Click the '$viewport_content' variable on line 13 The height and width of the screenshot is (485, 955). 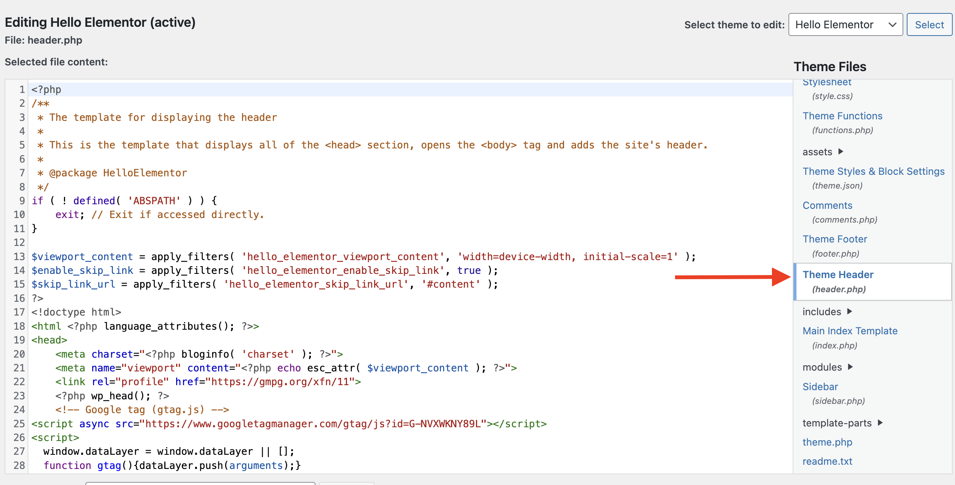(82, 257)
